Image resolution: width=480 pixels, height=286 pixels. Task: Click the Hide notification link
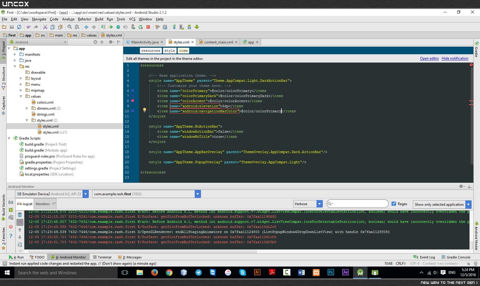tap(455, 58)
